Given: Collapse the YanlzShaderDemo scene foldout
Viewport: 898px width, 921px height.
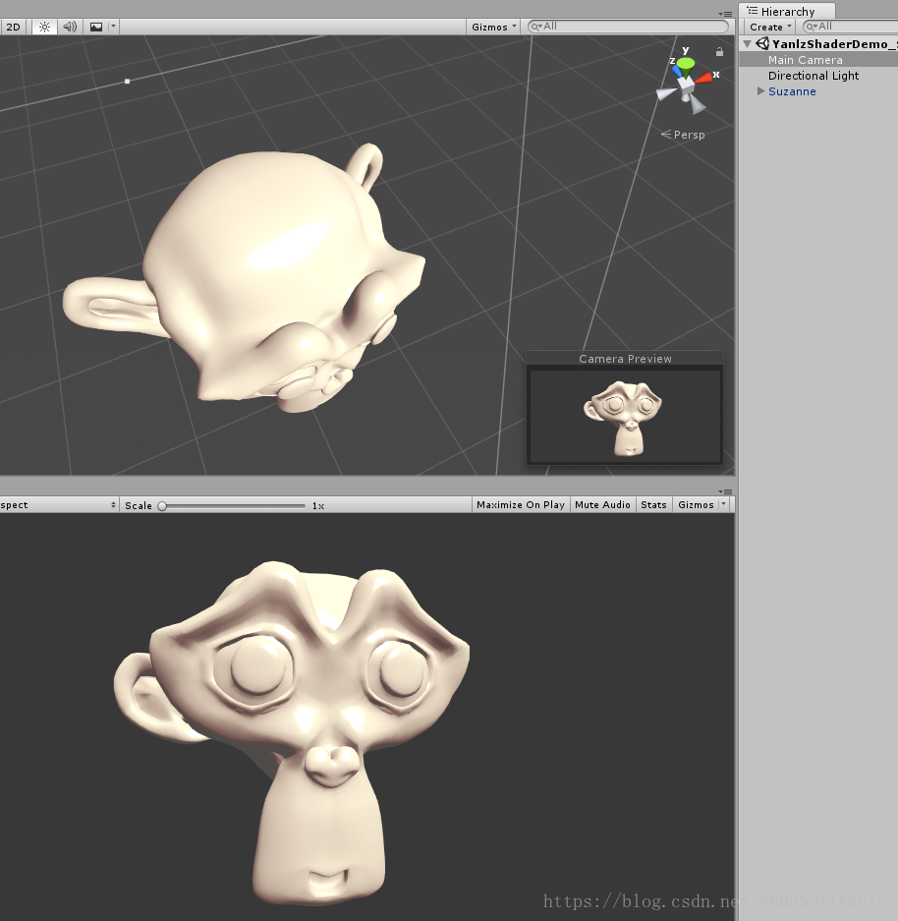Looking at the screenshot, I should click(x=747, y=44).
